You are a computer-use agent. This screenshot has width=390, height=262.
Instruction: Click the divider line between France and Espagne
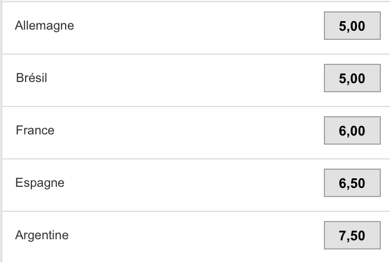196,159
